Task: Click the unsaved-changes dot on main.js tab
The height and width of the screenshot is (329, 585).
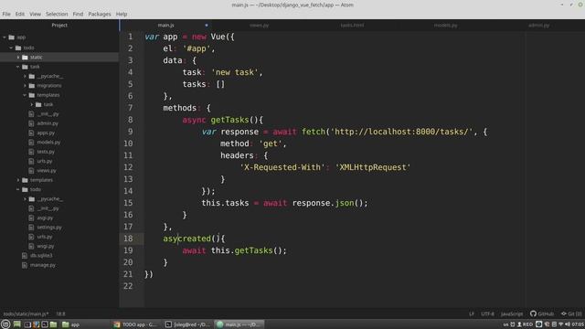Action: [207, 25]
